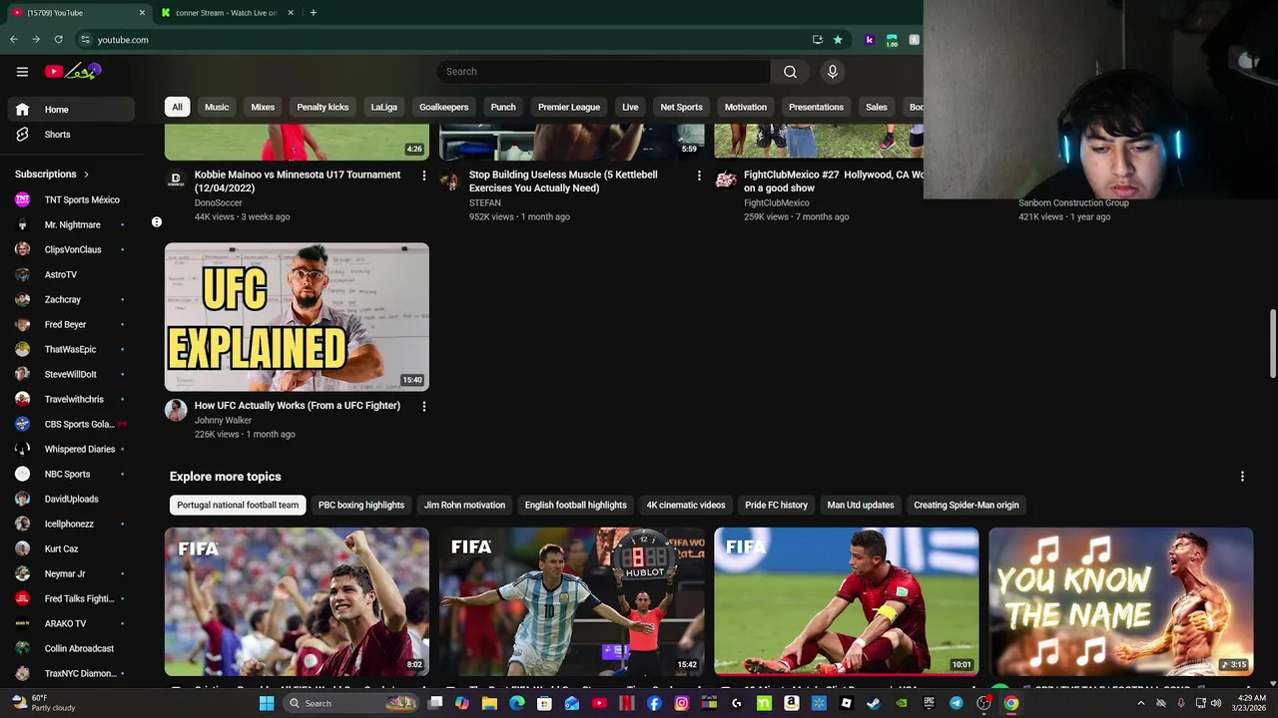Open a new browser tab
Image resolution: width=1278 pixels, height=718 pixels.
pos(314,13)
